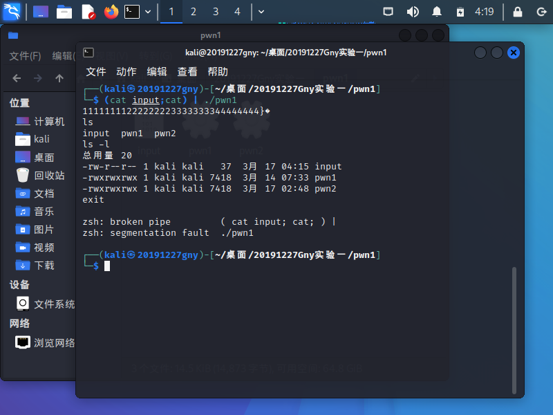Switch to workspace 4
553x415 pixels.
(237, 12)
